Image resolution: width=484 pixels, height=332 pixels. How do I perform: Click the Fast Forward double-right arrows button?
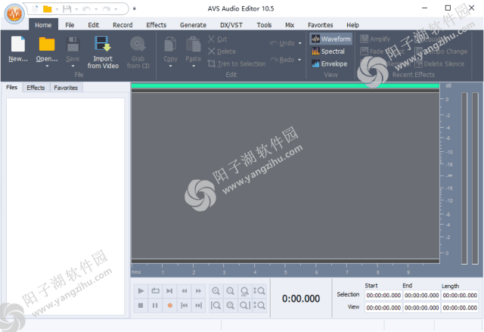point(198,291)
